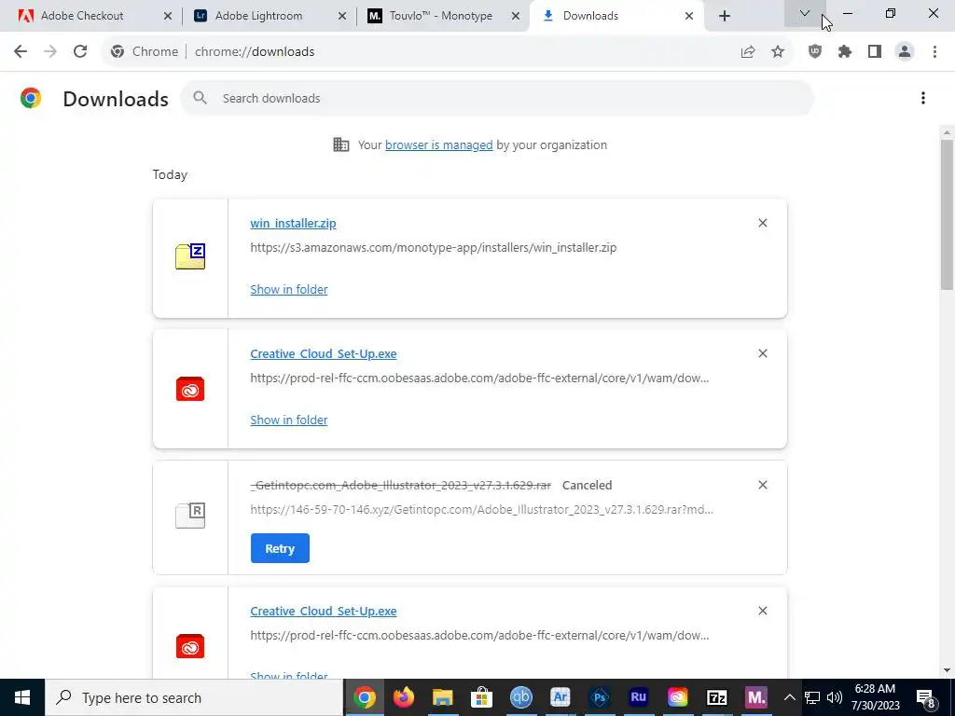Open Creative Cloud from the taskbar
The width and height of the screenshot is (955, 716).
pos(677,697)
